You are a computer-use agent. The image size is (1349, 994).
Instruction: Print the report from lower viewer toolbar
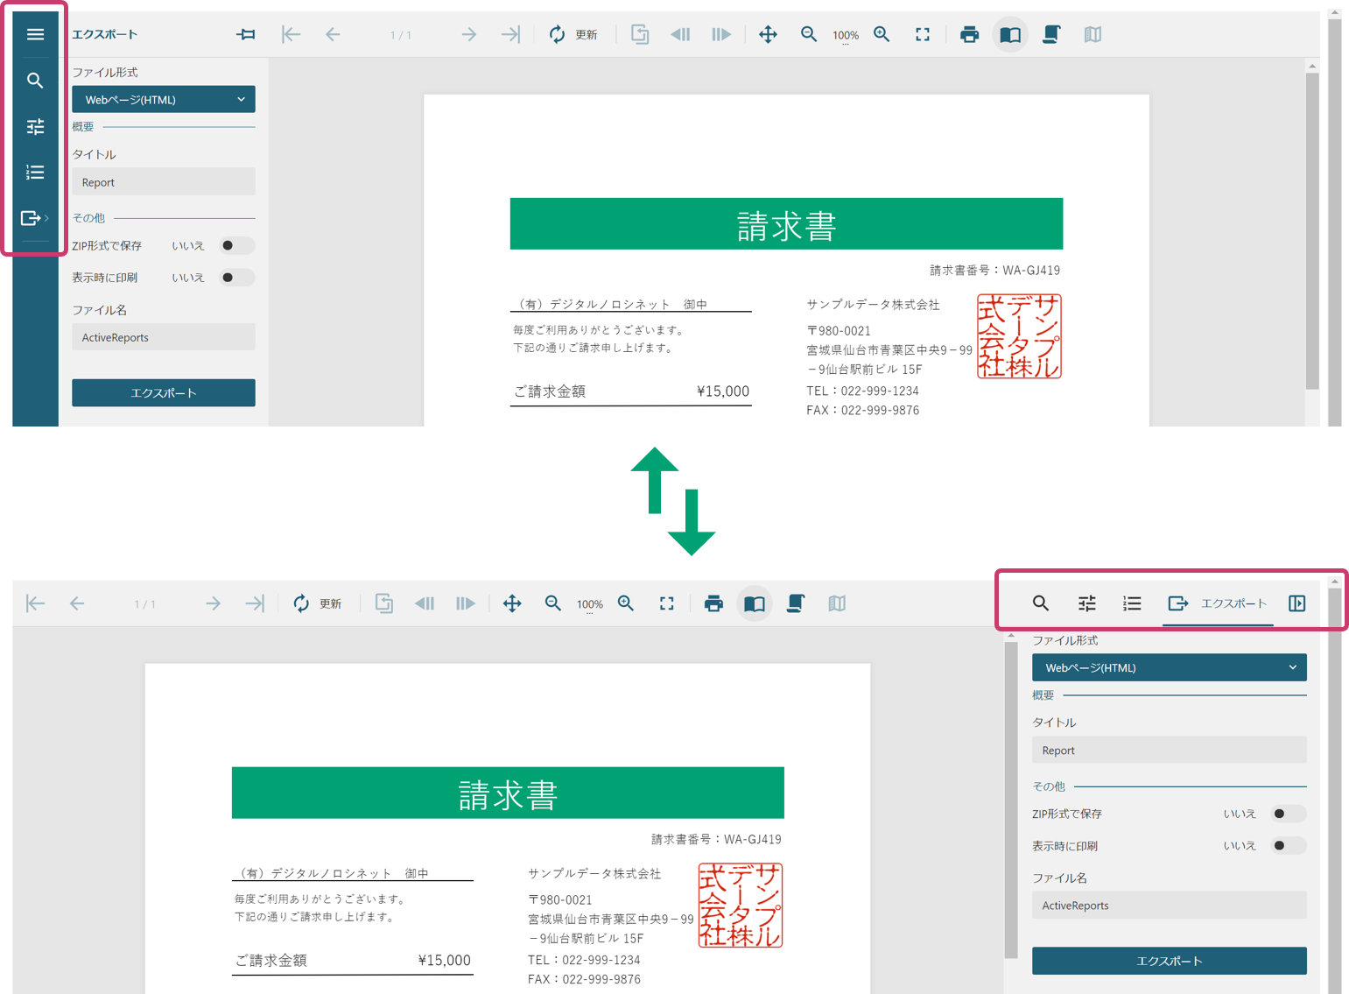713,603
